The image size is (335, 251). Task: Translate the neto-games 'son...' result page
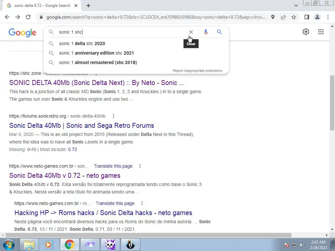pos(113,166)
